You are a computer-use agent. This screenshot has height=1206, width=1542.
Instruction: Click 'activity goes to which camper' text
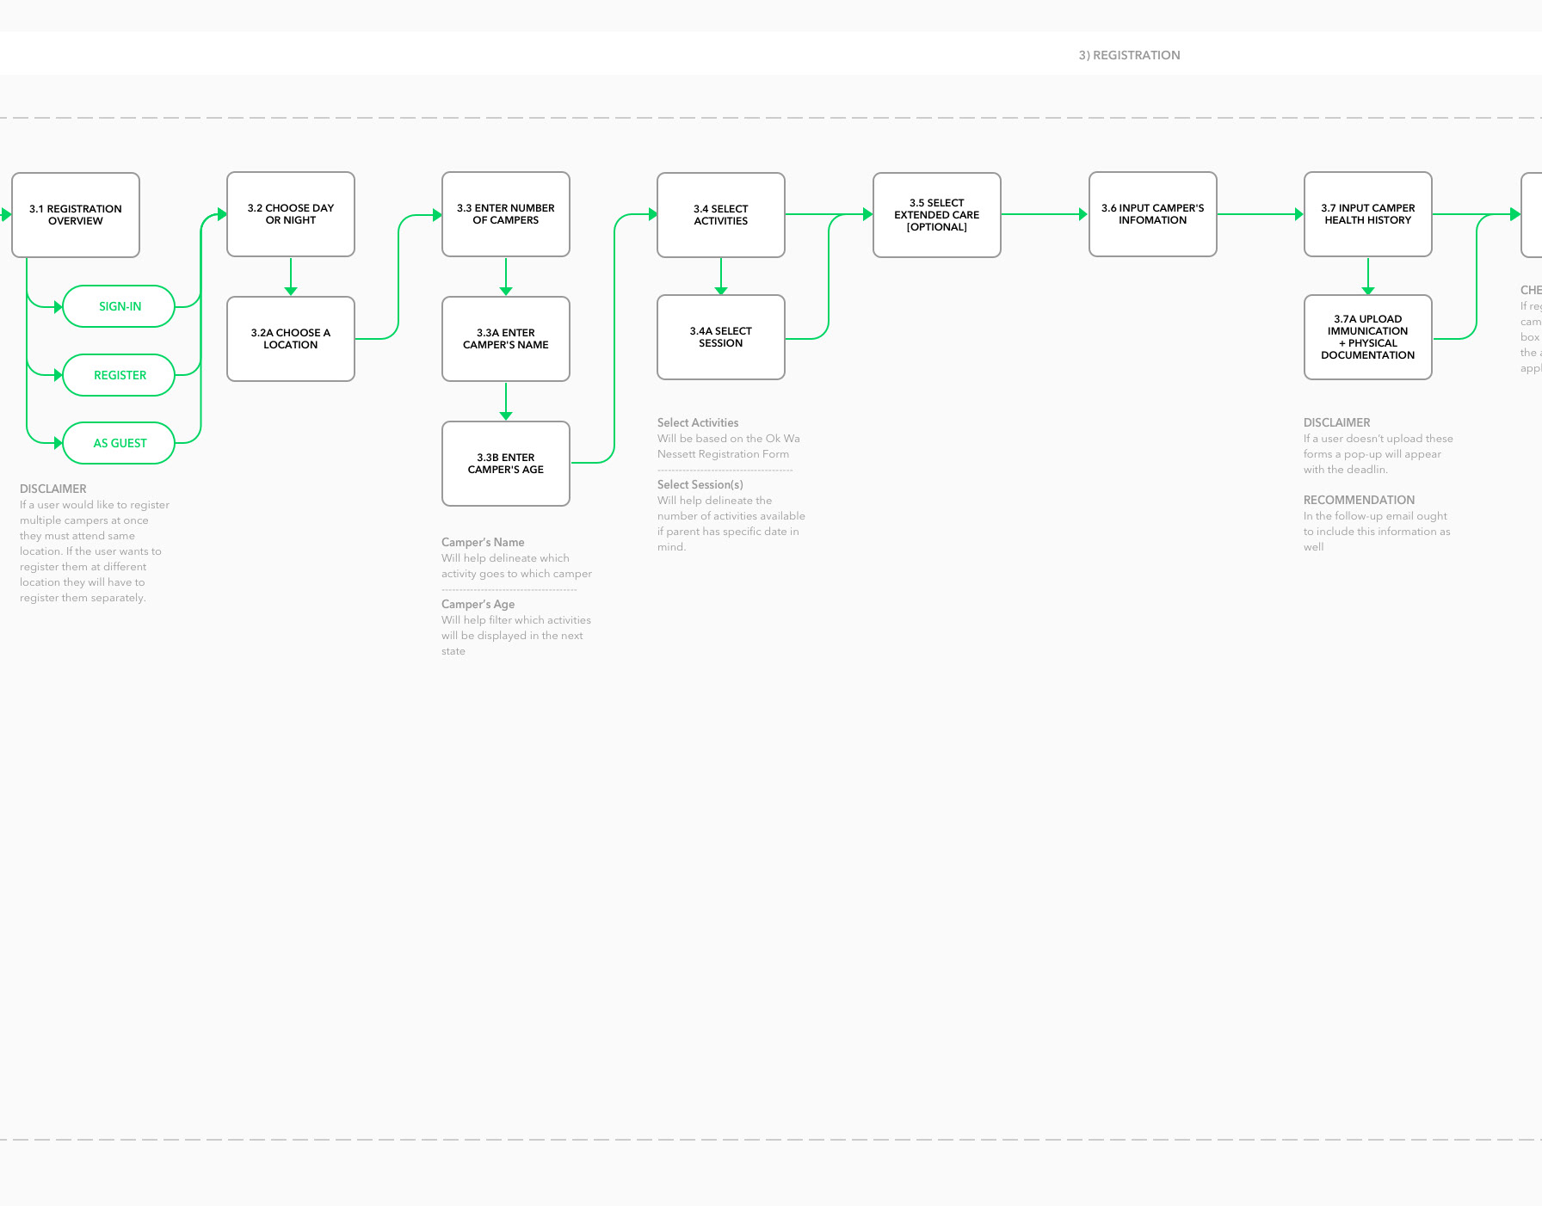pos(516,574)
